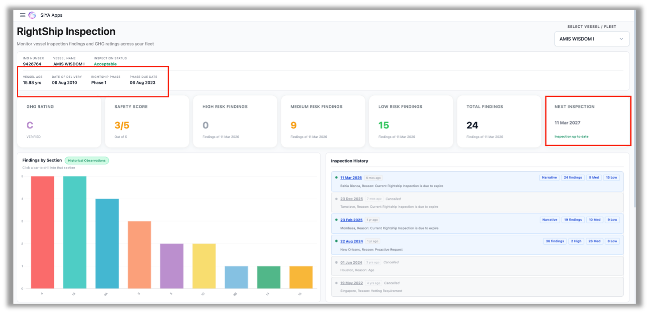Click the 24 findings badge
The width and height of the screenshot is (649, 315).
point(573,178)
